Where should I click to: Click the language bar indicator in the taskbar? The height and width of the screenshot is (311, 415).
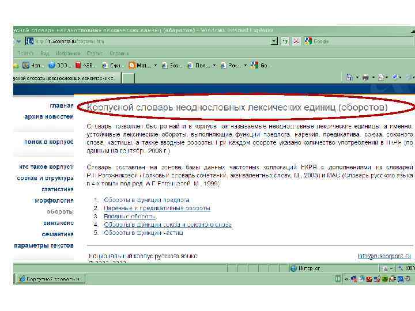(x=338, y=279)
